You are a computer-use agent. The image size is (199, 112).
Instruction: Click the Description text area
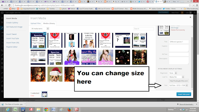(x=179, y=60)
